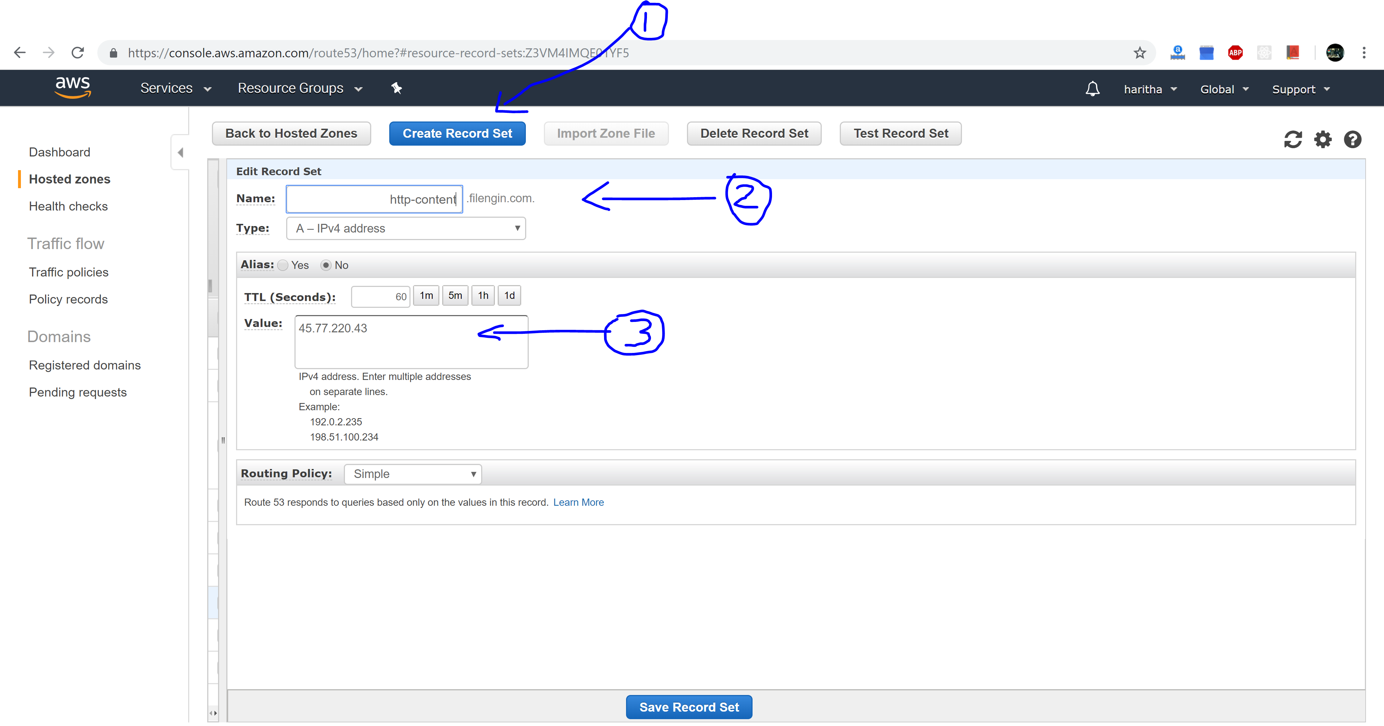Click the AWS logo home icon
Viewport: 1384px width, 726px height.
pos(72,87)
